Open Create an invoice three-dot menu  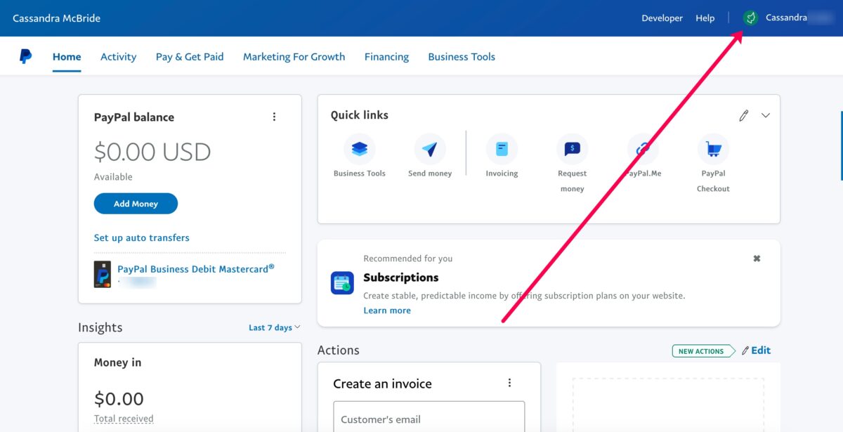[x=510, y=383]
